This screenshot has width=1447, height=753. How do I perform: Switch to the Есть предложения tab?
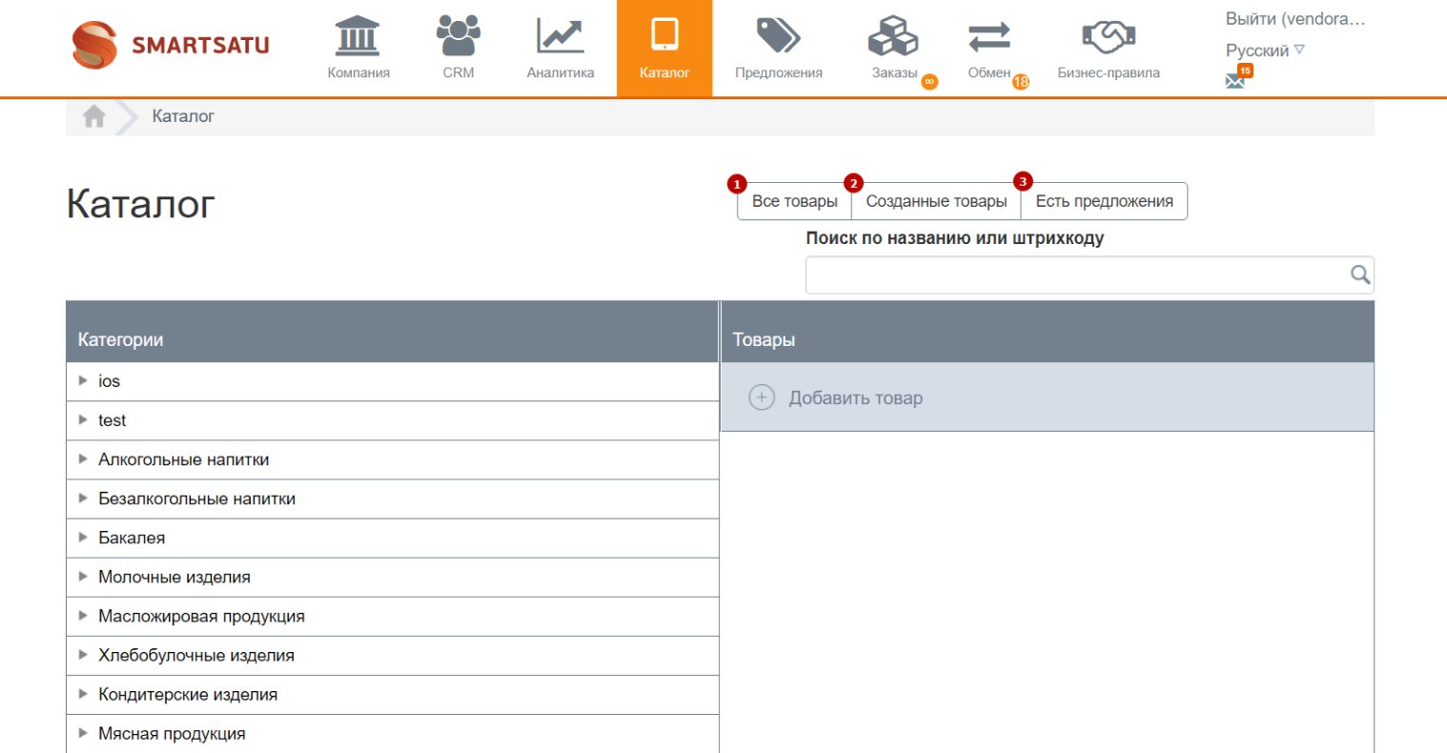tap(1104, 201)
